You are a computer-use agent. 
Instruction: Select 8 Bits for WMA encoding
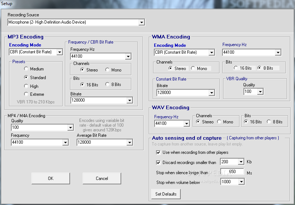click(259, 68)
